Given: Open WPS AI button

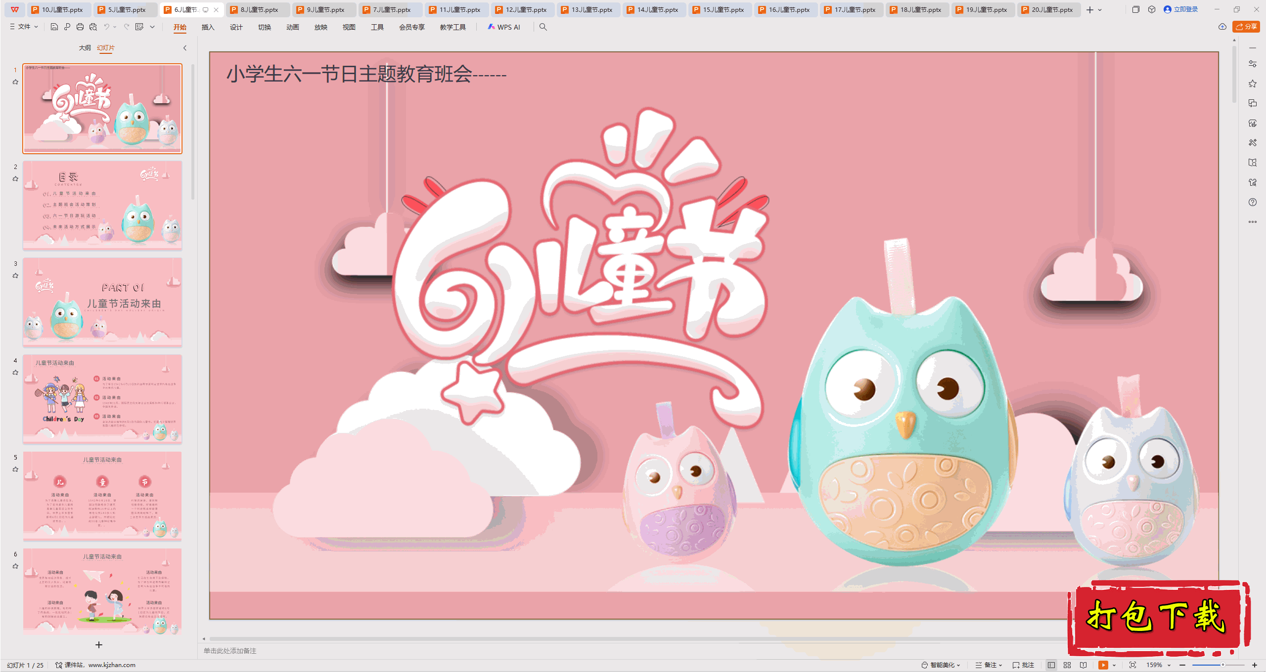Looking at the screenshot, I should (504, 27).
